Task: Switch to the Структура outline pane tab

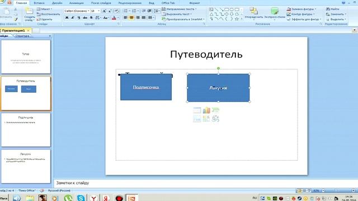Action: click(22, 36)
